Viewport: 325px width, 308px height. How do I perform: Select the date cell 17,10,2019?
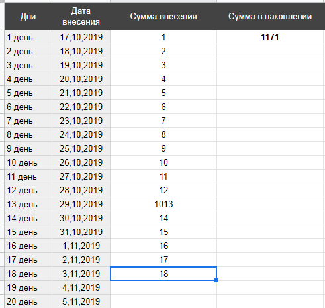(x=81, y=37)
